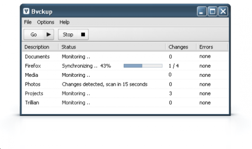
Task: Sort by Changes column header
Action: coord(178,47)
